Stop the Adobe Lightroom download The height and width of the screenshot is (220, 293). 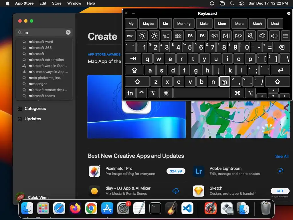click(280, 171)
